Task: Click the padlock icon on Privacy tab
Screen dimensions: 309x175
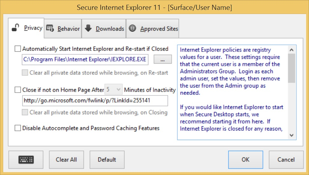Action: pos(15,28)
